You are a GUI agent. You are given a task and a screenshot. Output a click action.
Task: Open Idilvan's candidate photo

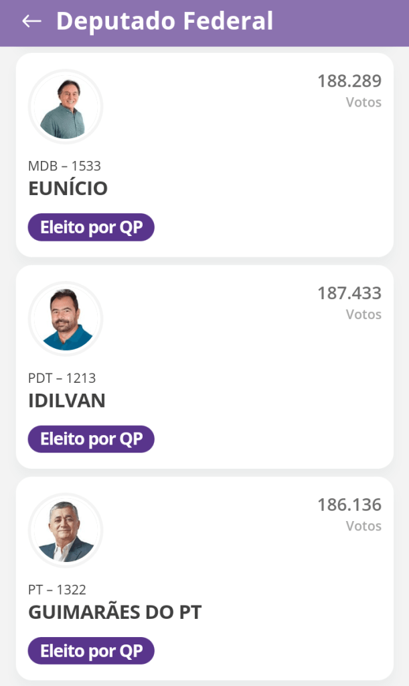click(x=65, y=319)
